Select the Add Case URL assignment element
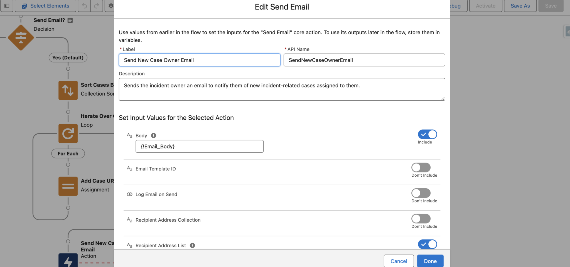 68,186
